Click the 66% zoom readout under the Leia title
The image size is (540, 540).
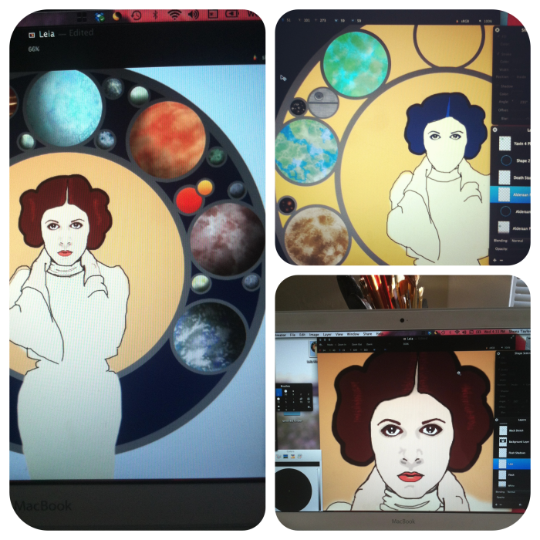34,49
